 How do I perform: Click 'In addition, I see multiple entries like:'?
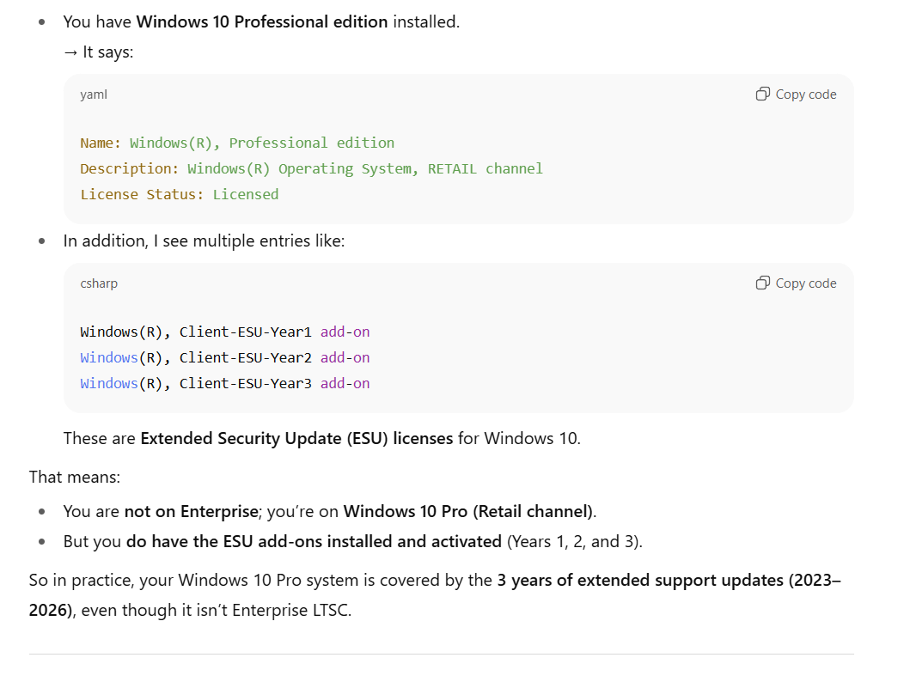click(x=205, y=241)
